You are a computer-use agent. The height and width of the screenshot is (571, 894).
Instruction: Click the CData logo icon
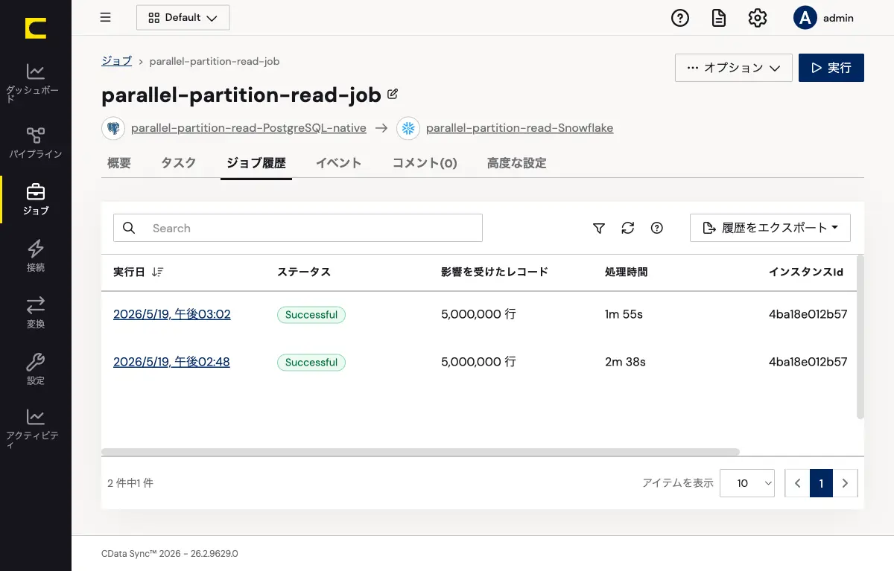36,28
